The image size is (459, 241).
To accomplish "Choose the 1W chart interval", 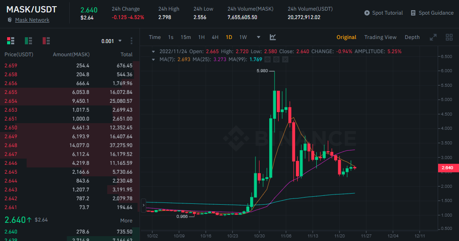I will point(243,37).
